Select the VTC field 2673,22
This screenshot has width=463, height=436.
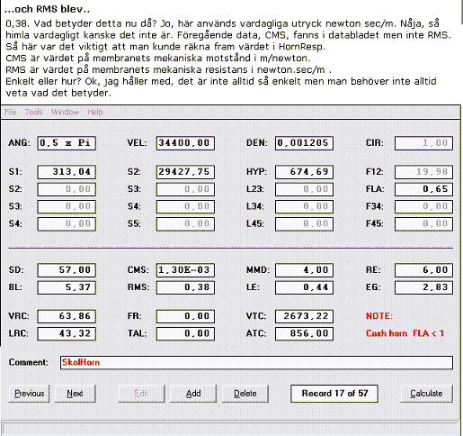(x=304, y=316)
